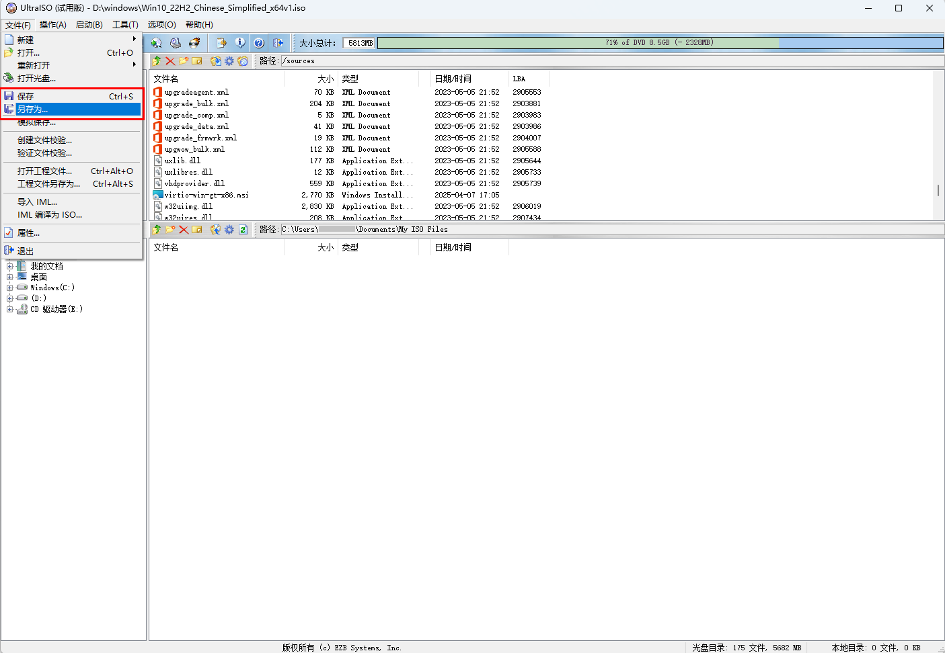Click the extract files icon beside /sources path

(216, 61)
